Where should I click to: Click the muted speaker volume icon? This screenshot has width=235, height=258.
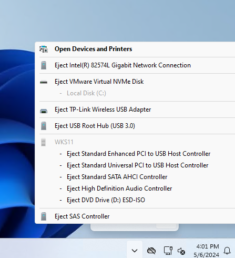click(x=181, y=251)
